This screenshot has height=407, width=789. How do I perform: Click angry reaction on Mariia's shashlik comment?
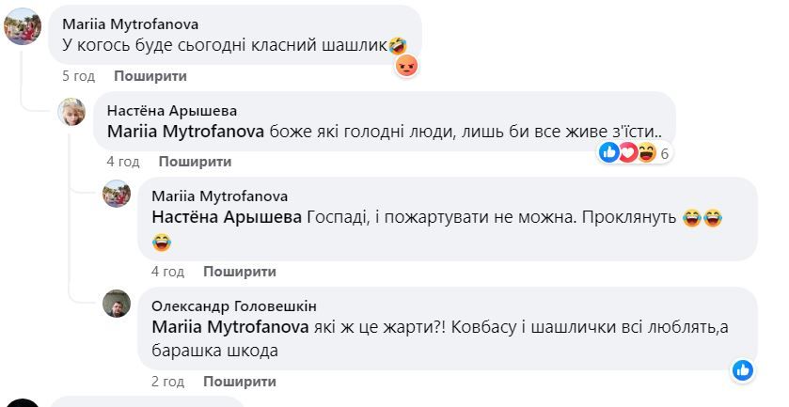(406, 66)
